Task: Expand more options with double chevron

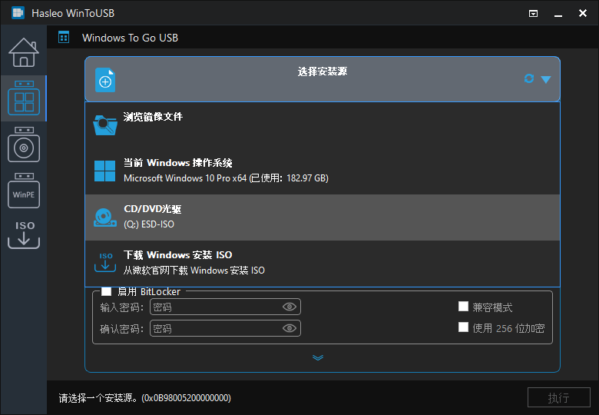Action: [x=318, y=357]
